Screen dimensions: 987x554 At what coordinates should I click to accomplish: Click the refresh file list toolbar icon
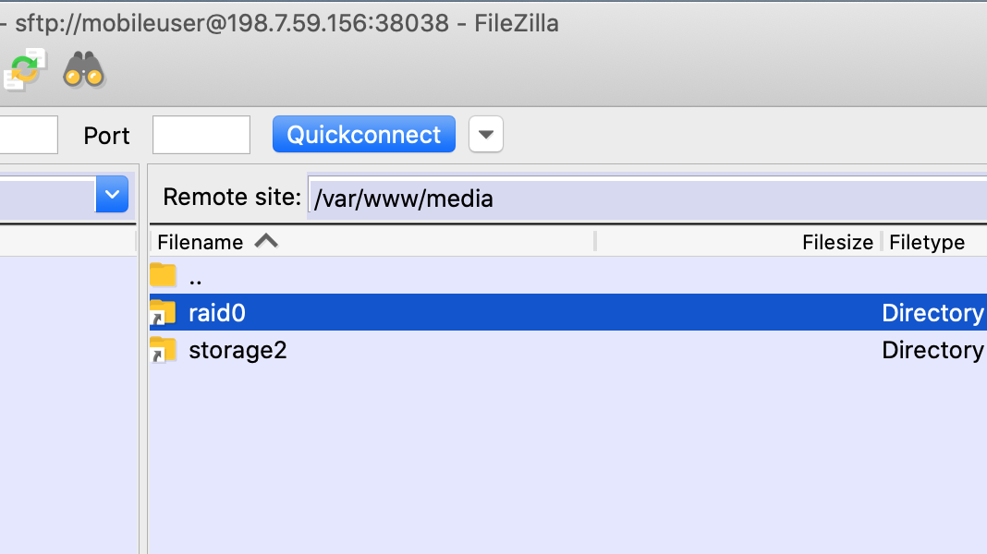pos(24,70)
